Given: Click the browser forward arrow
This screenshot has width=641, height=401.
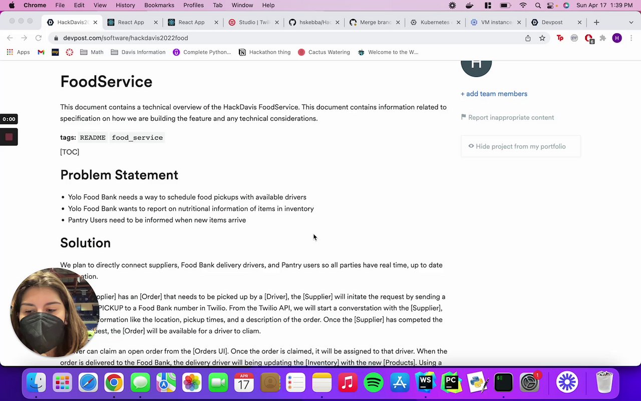Looking at the screenshot, I should click(x=24, y=38).
